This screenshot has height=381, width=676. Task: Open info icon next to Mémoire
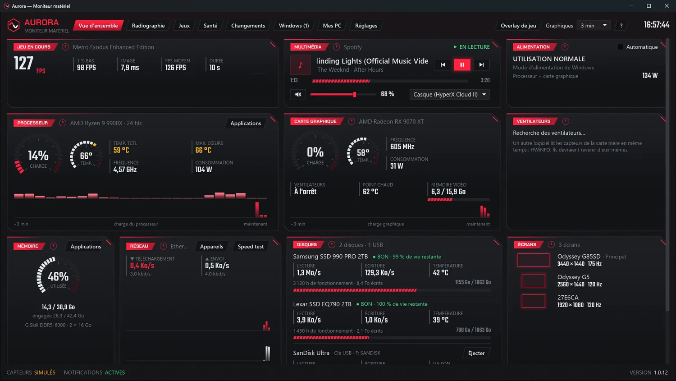[x=53, y=246]
